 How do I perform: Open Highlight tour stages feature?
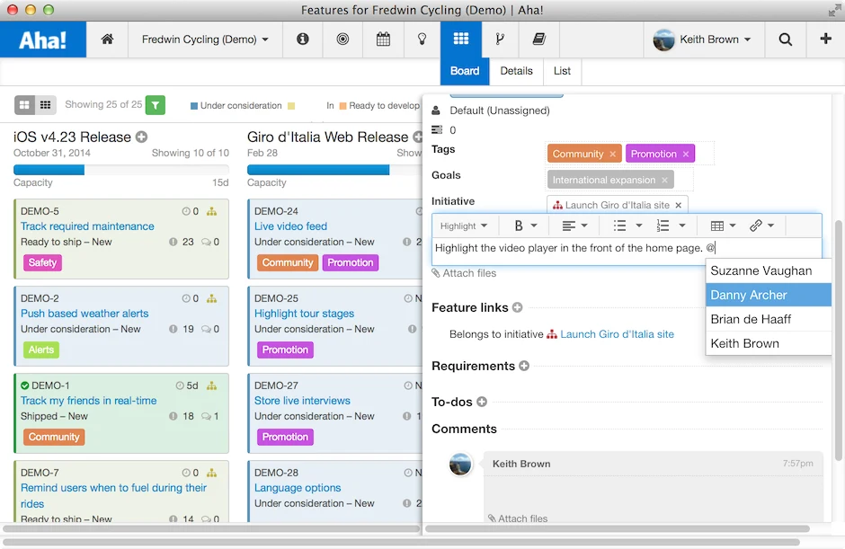(305, 314)
